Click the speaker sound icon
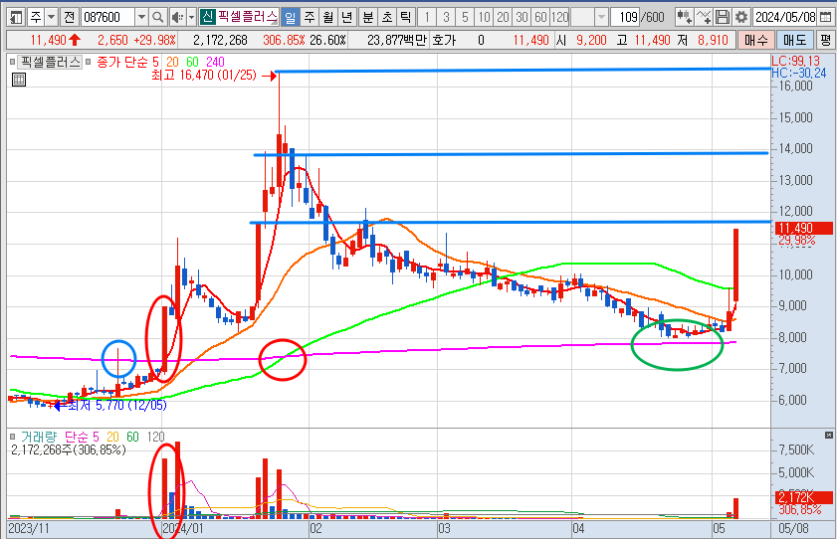This screenshot has height=539, width=837. [177, 18]
